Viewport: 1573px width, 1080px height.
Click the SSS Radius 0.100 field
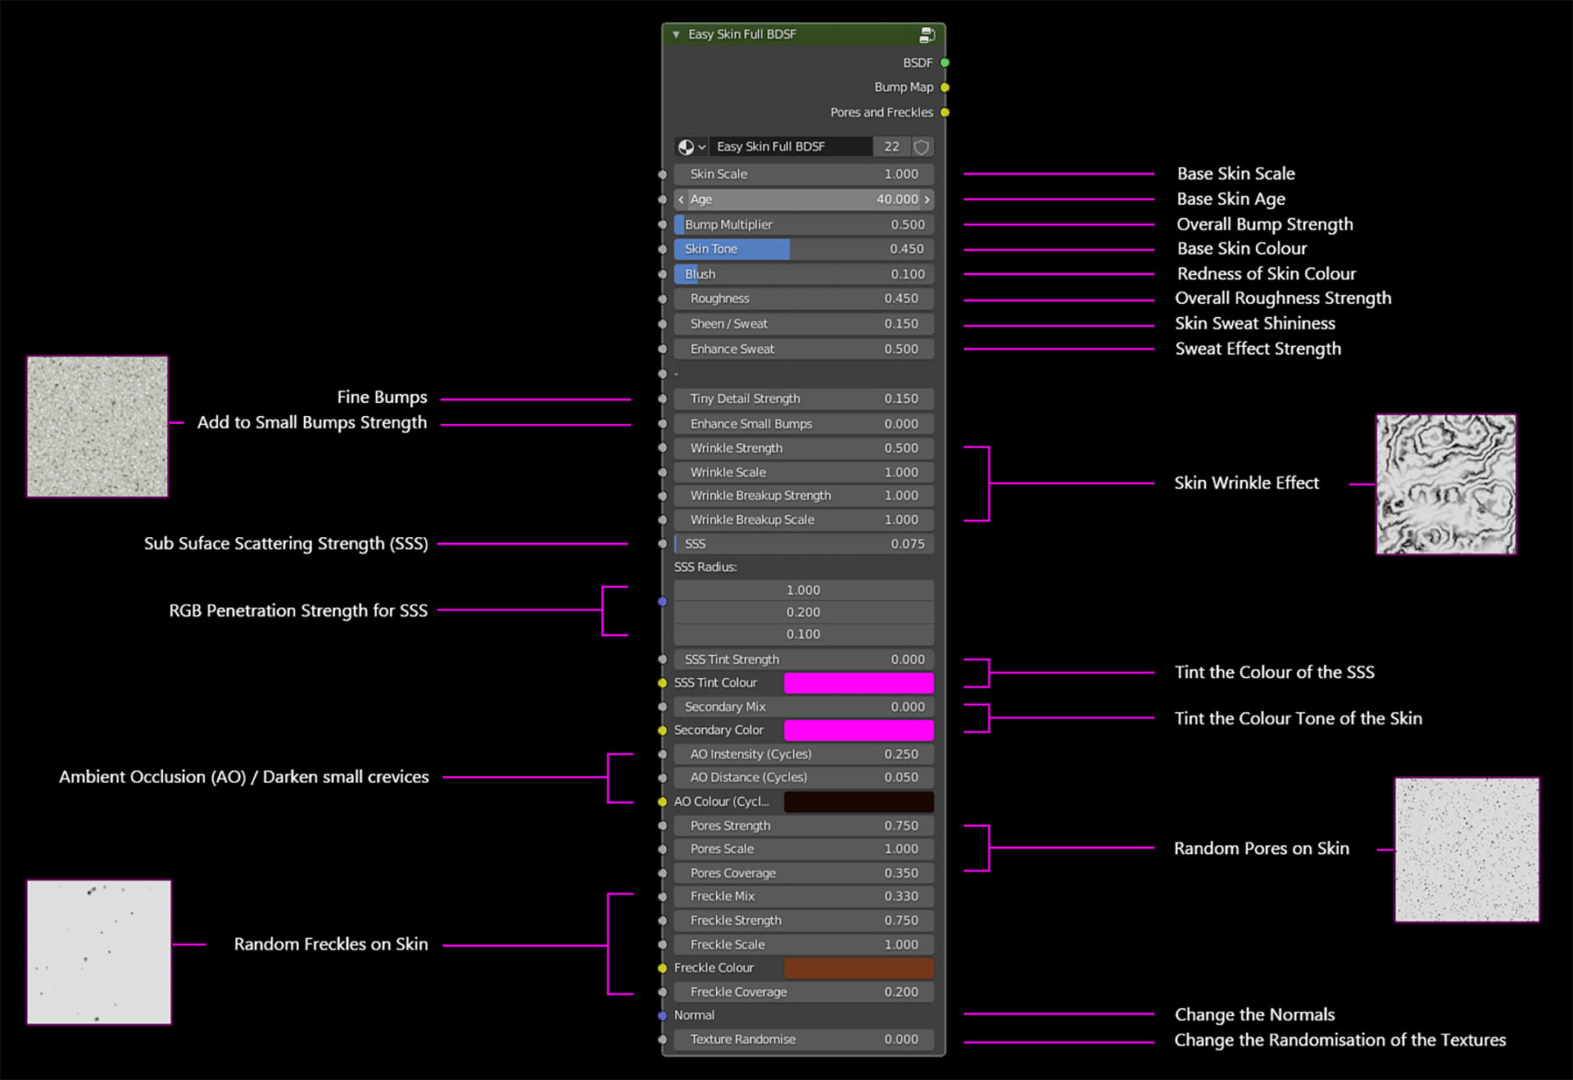click(804, 635)
